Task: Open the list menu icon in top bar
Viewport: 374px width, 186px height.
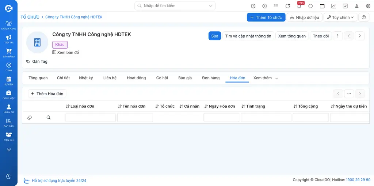Action: (276, 6)
